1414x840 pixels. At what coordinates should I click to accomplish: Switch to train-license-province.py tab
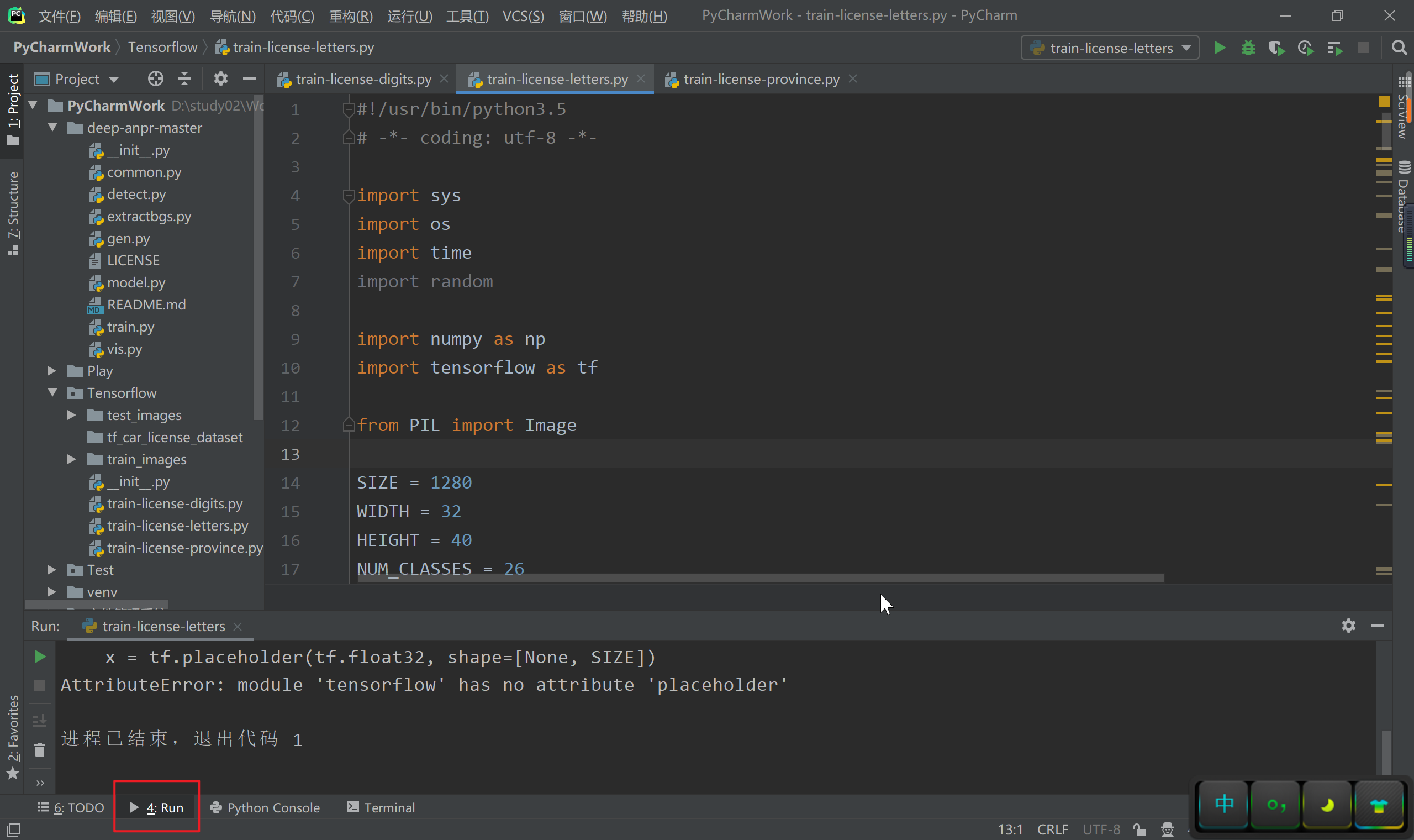(761, 79)
